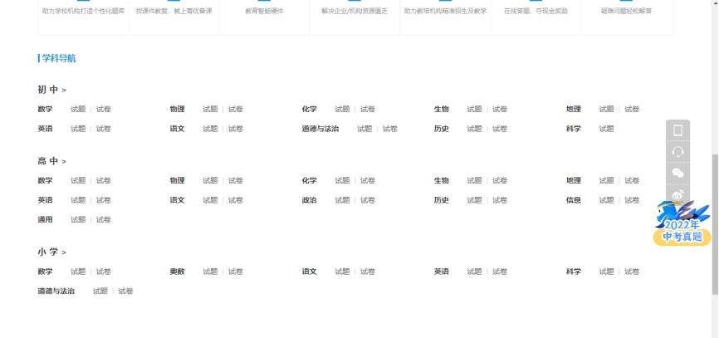Open 试题 for 小学 道德与法治
Viewport: 719px width, 338px height.
[x=100, y=291]
